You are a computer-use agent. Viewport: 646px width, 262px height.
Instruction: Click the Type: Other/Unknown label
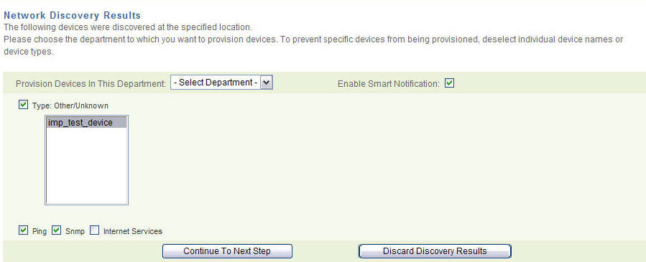point(70,106)
